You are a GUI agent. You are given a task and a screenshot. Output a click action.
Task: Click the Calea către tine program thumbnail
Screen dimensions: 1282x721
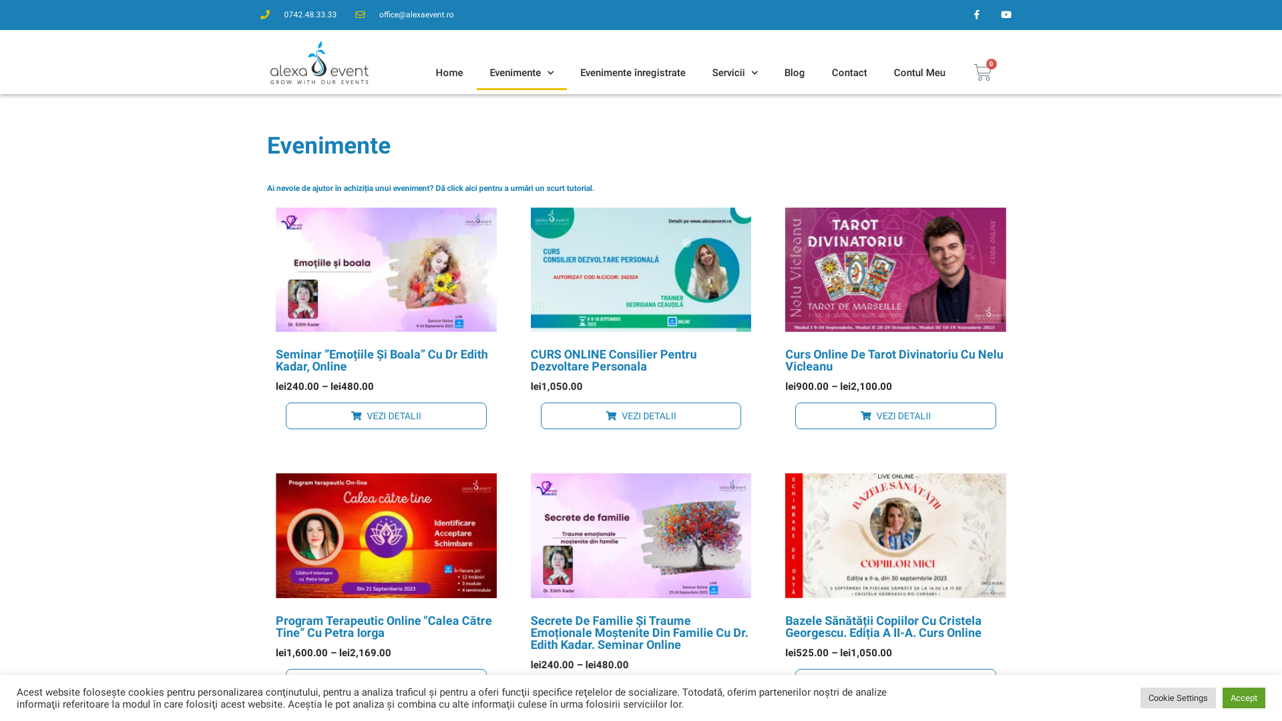[386, 535]
